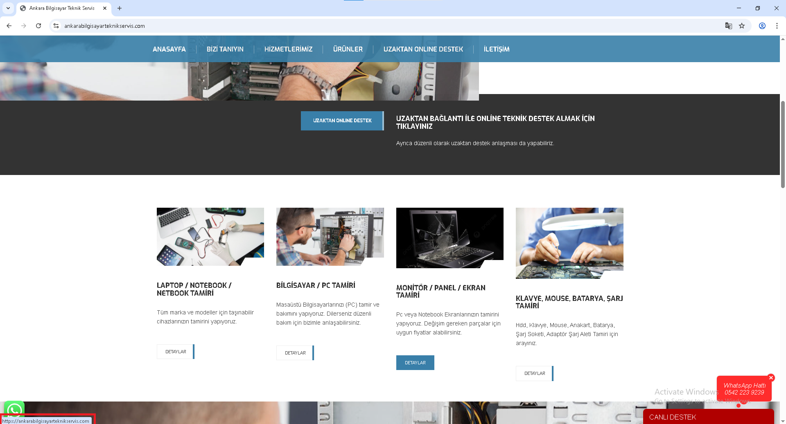Click DETAYLAR under Monitör / Panel / Ekran Tamiri

pyautogui.click(x=415, y=363)
